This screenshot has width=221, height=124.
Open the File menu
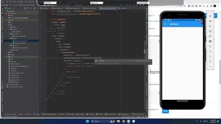pyautogui.click(x=7, y=2)
